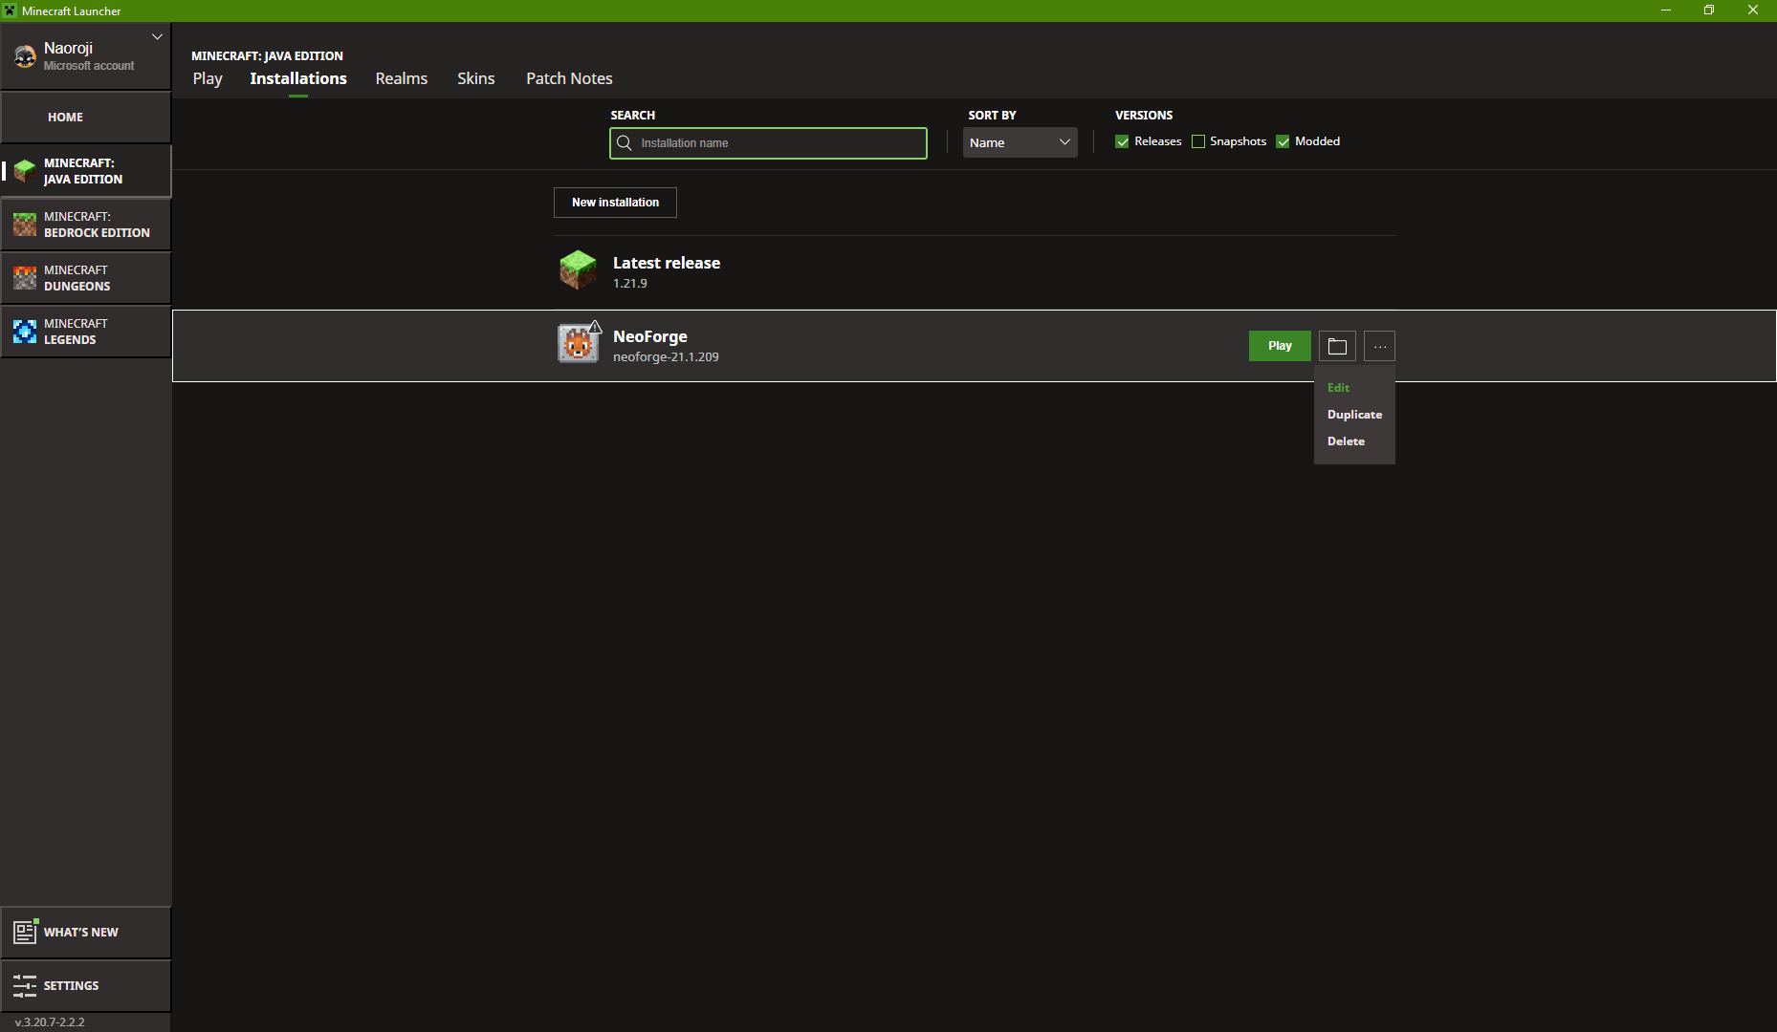
Task: Select Minecraft Bedrock Edition in sidebar
Action: coord(86,225)
